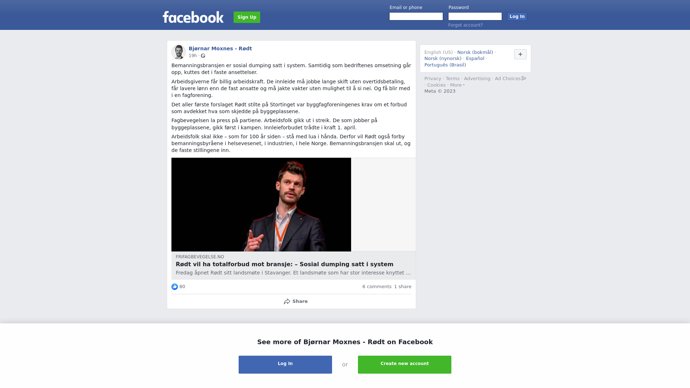Expand the More footer dropdown
This screenshot has height=388, width=690.
click(457, 85)
